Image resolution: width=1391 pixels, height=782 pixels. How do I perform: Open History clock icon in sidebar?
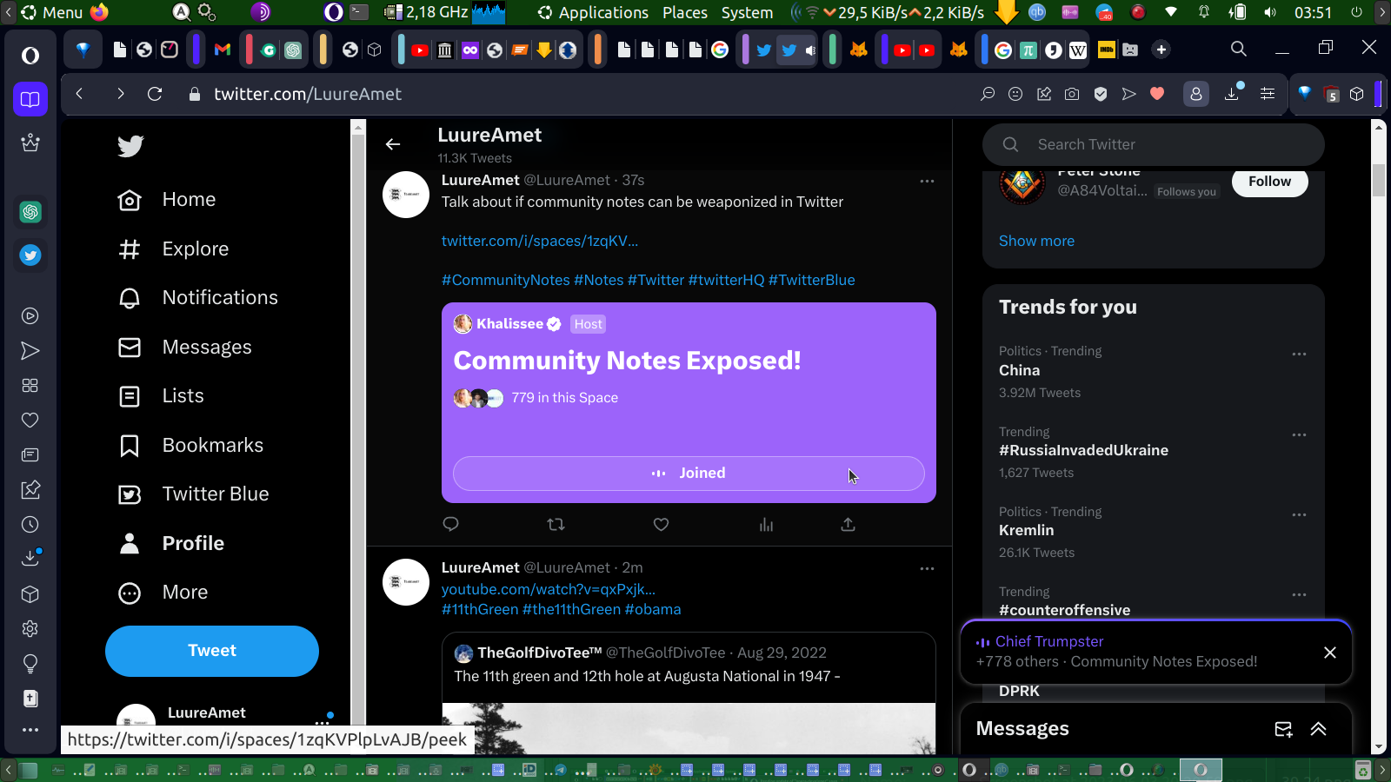coord(30,525)
